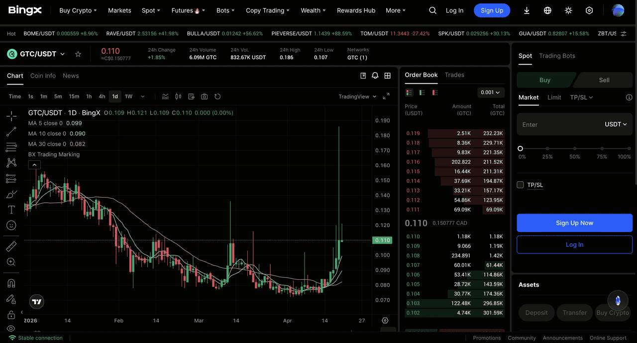Open the chart indicators icon

(165, 97)
